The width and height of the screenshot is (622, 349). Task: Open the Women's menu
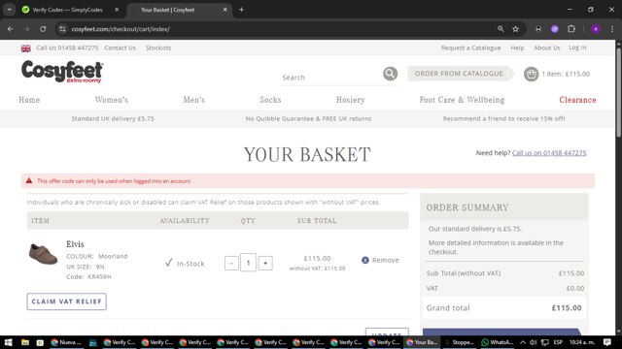click(112, 100)
